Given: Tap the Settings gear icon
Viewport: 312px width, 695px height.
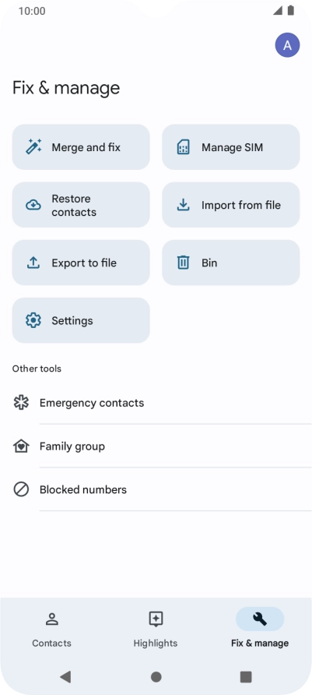Looking at the screenshot, I should (33, 320).
